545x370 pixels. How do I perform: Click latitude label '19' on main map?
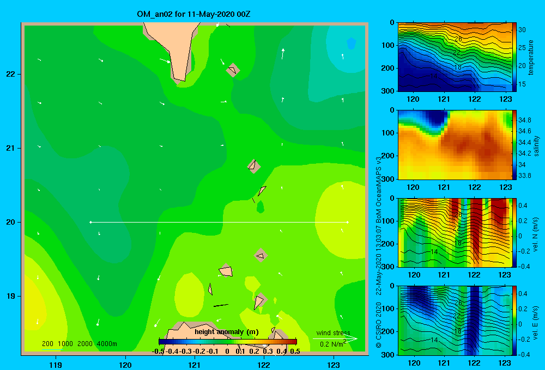click(x=11, y=296)
